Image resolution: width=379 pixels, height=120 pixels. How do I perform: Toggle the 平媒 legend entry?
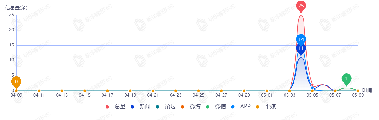tap(264, 106)
